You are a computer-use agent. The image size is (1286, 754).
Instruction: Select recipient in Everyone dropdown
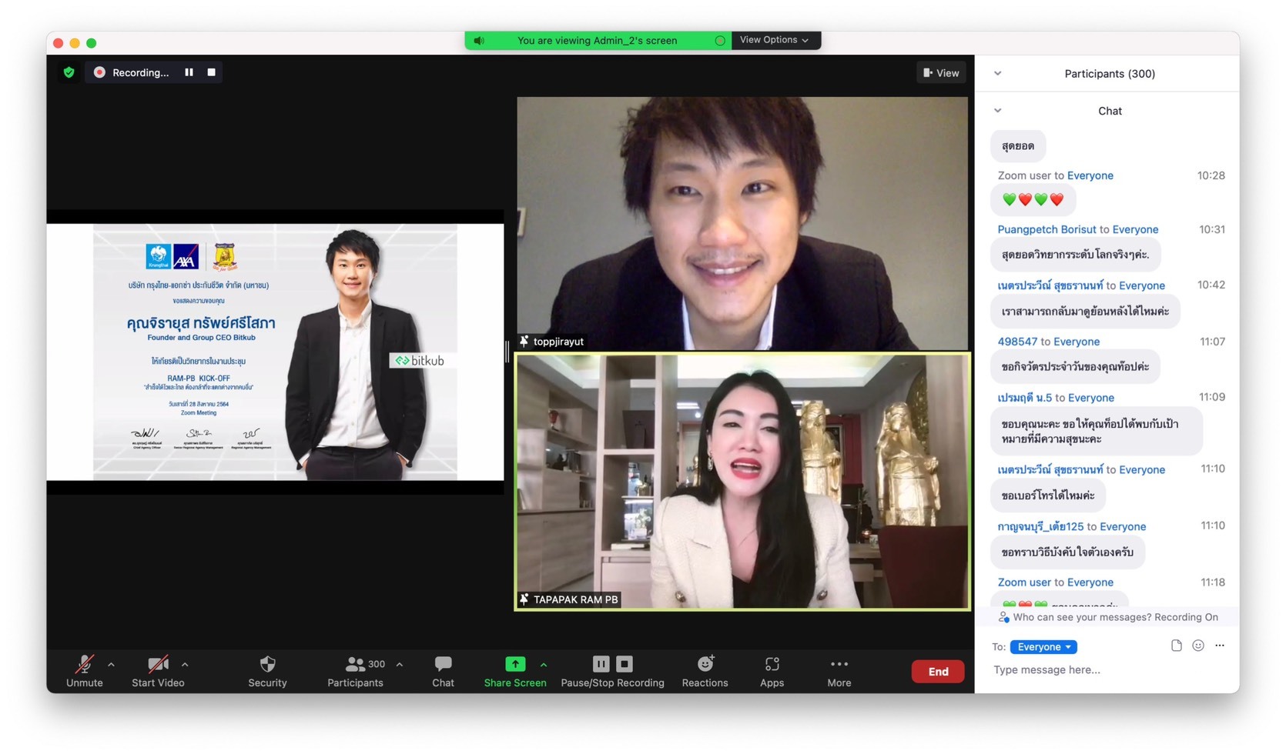pos(1043,647)
